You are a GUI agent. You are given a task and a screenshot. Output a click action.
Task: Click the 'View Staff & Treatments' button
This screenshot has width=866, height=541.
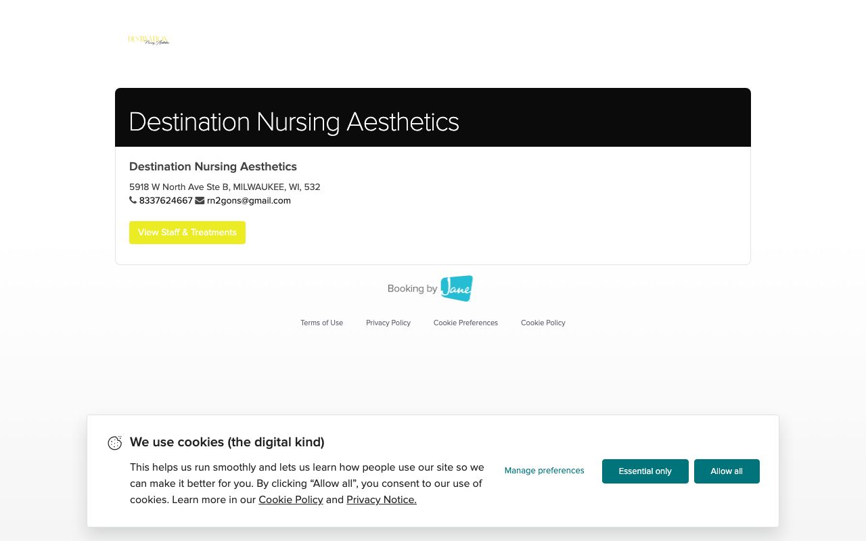(x=187, y=233)
